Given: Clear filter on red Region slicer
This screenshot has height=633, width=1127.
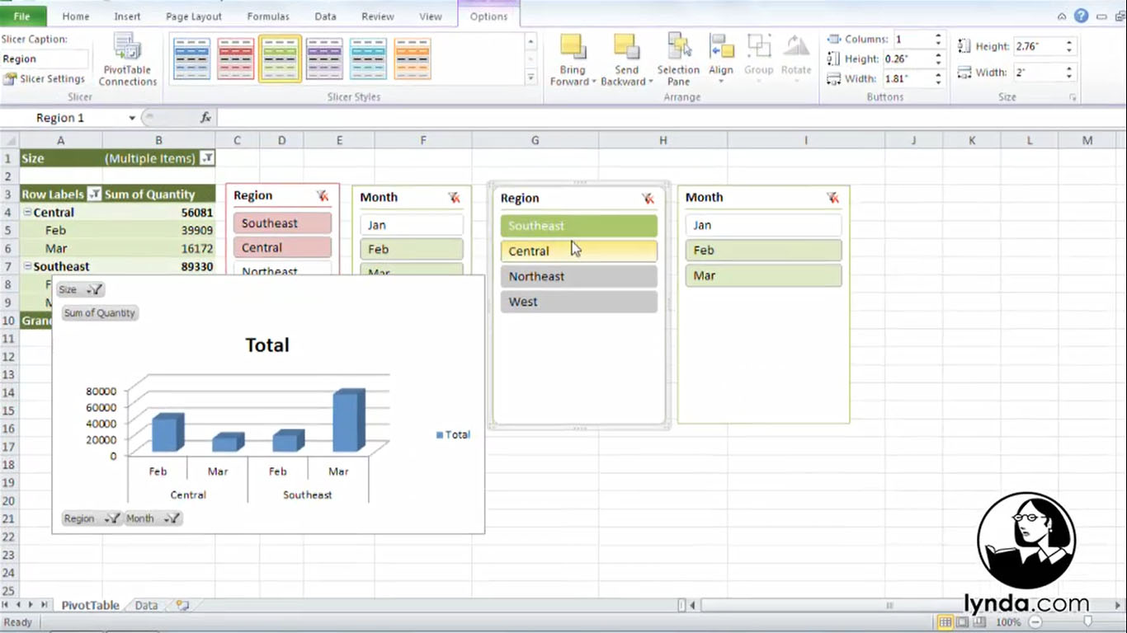Looking at the screenshot, I should [x=323, y=195].
